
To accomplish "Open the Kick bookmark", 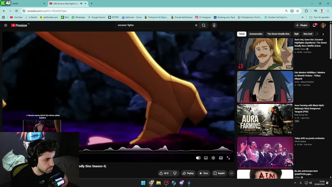I will point(65,17).
